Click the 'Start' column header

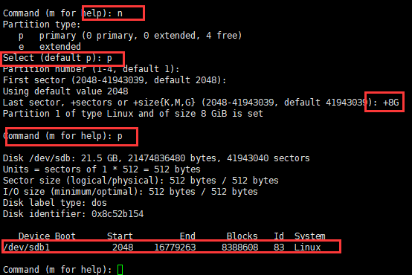point(120,236)
